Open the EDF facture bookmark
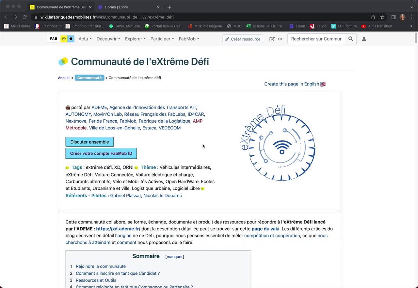418x288 pixels. pos(344,26)
